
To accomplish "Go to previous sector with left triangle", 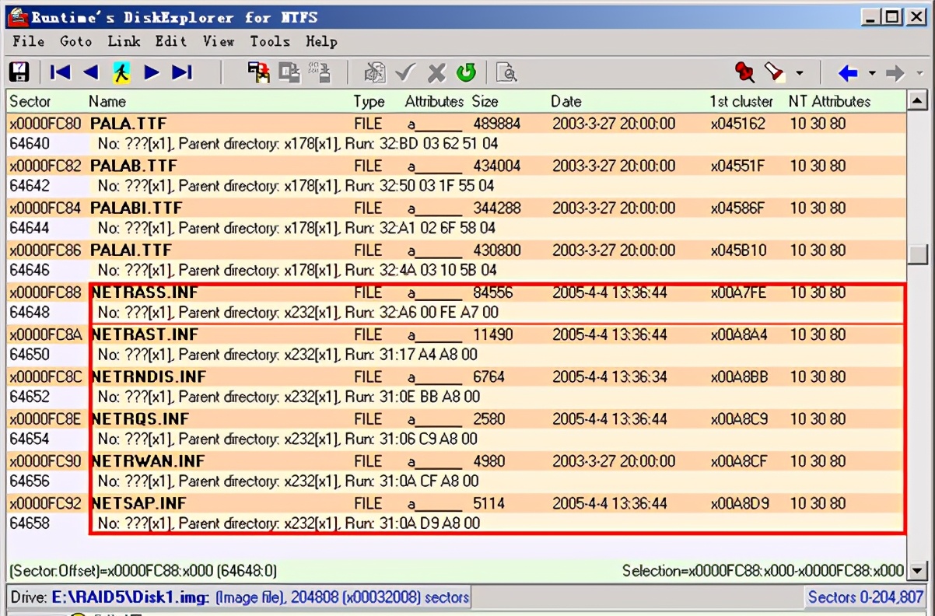I will tap(90, 72).
